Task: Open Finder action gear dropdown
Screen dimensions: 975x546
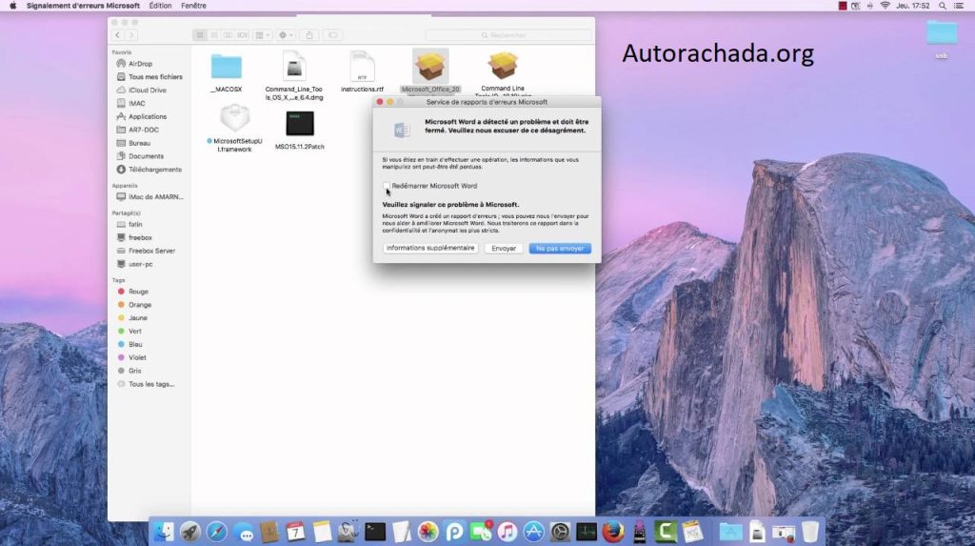Action: coord(286,35)
